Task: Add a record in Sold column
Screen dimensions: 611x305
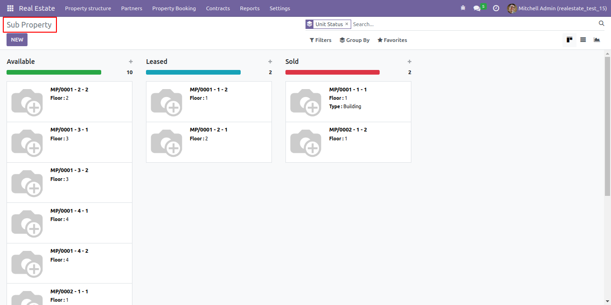Action: 410,62
